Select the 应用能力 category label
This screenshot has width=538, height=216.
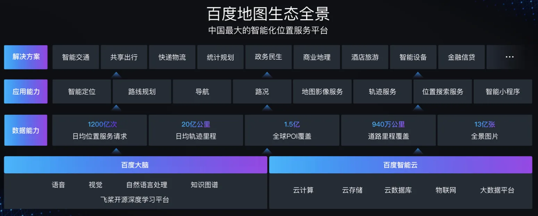26,92
